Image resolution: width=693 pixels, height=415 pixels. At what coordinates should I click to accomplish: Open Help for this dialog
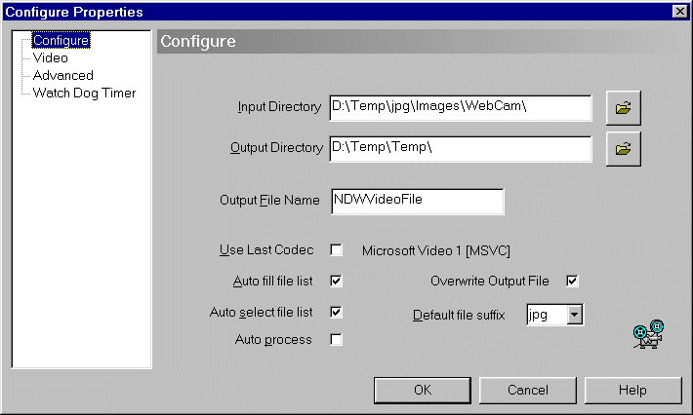632,391
